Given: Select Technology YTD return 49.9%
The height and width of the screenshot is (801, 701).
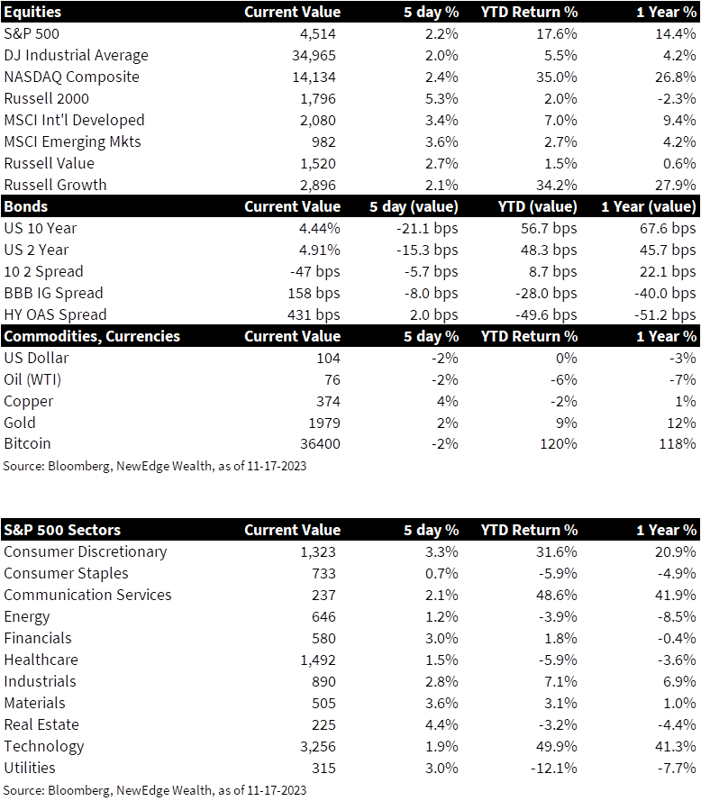Looking at the screenshot, I should [x=557, y=746].
